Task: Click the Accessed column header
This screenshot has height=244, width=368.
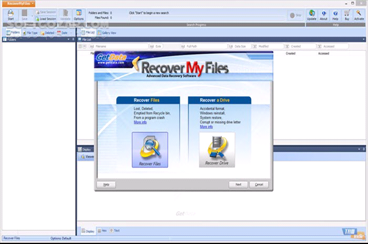Action: click(323, 54)
